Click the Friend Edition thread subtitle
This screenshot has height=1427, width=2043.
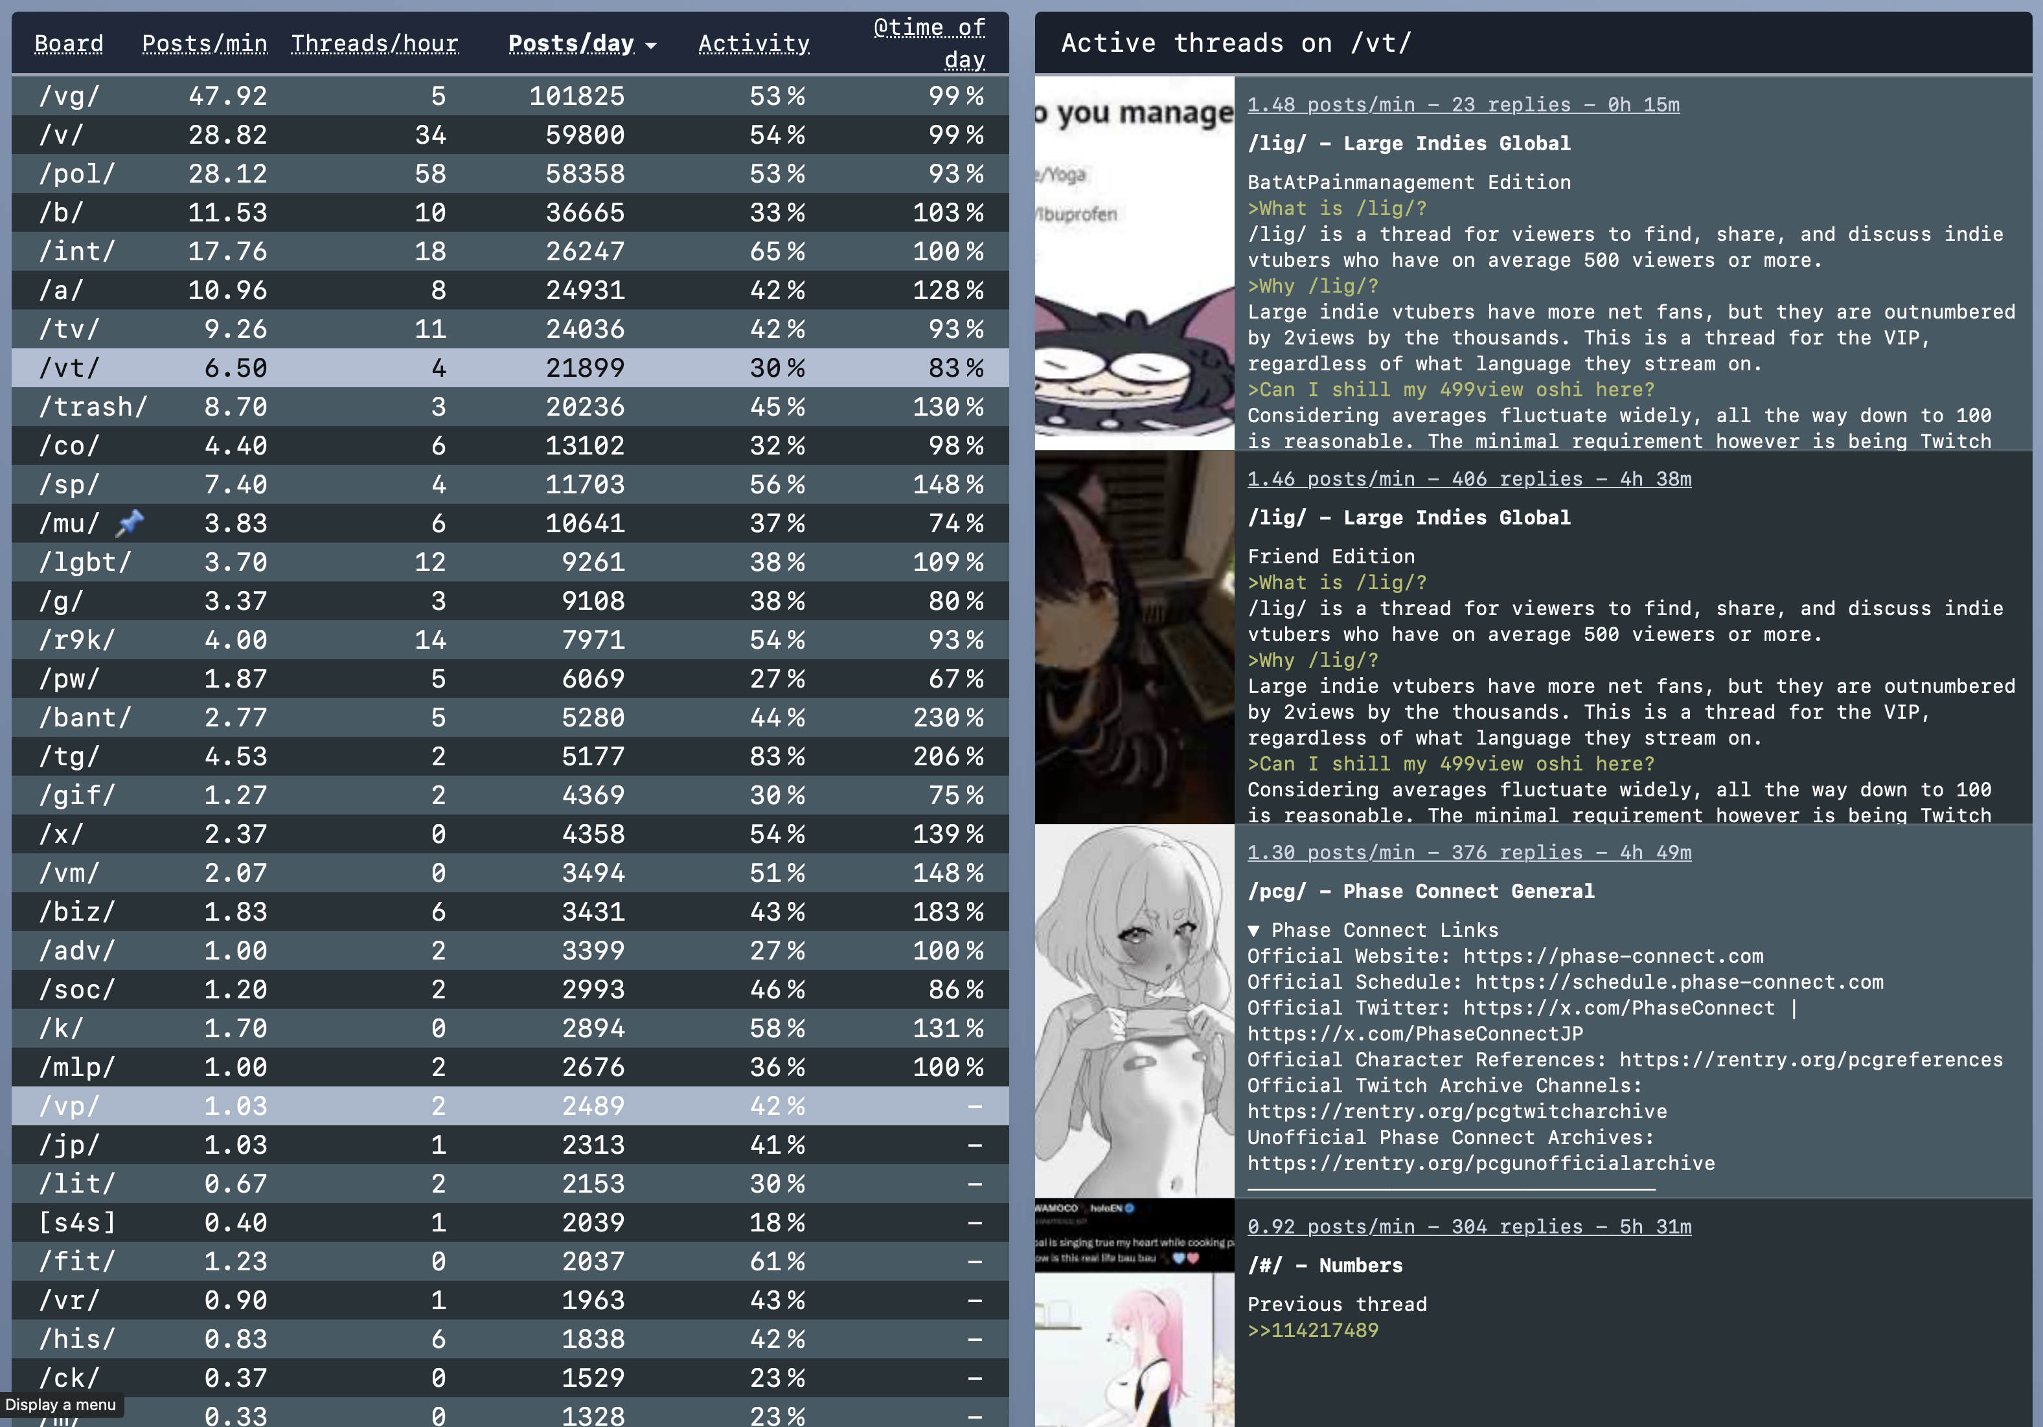(x=1331, y=557)
